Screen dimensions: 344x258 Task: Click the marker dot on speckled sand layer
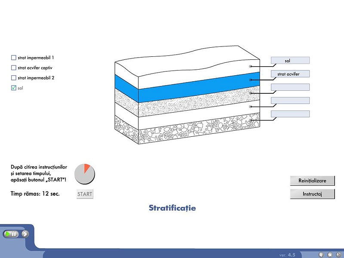pyautogui.click(x=251, y=93)
